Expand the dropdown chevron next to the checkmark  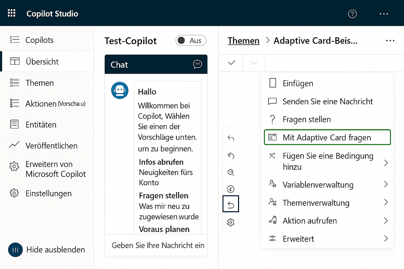[x=253, y=63]
